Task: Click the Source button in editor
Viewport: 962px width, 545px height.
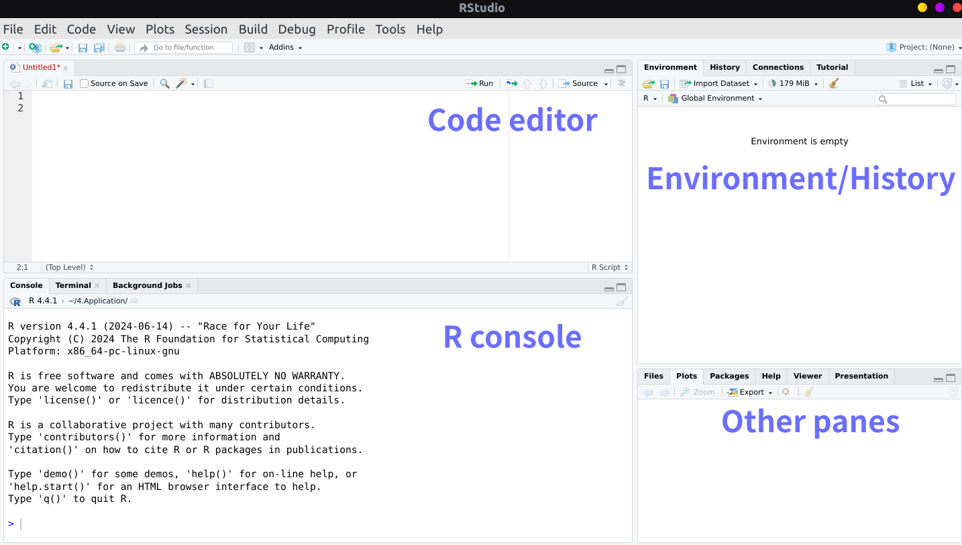Action: (578, 83)
